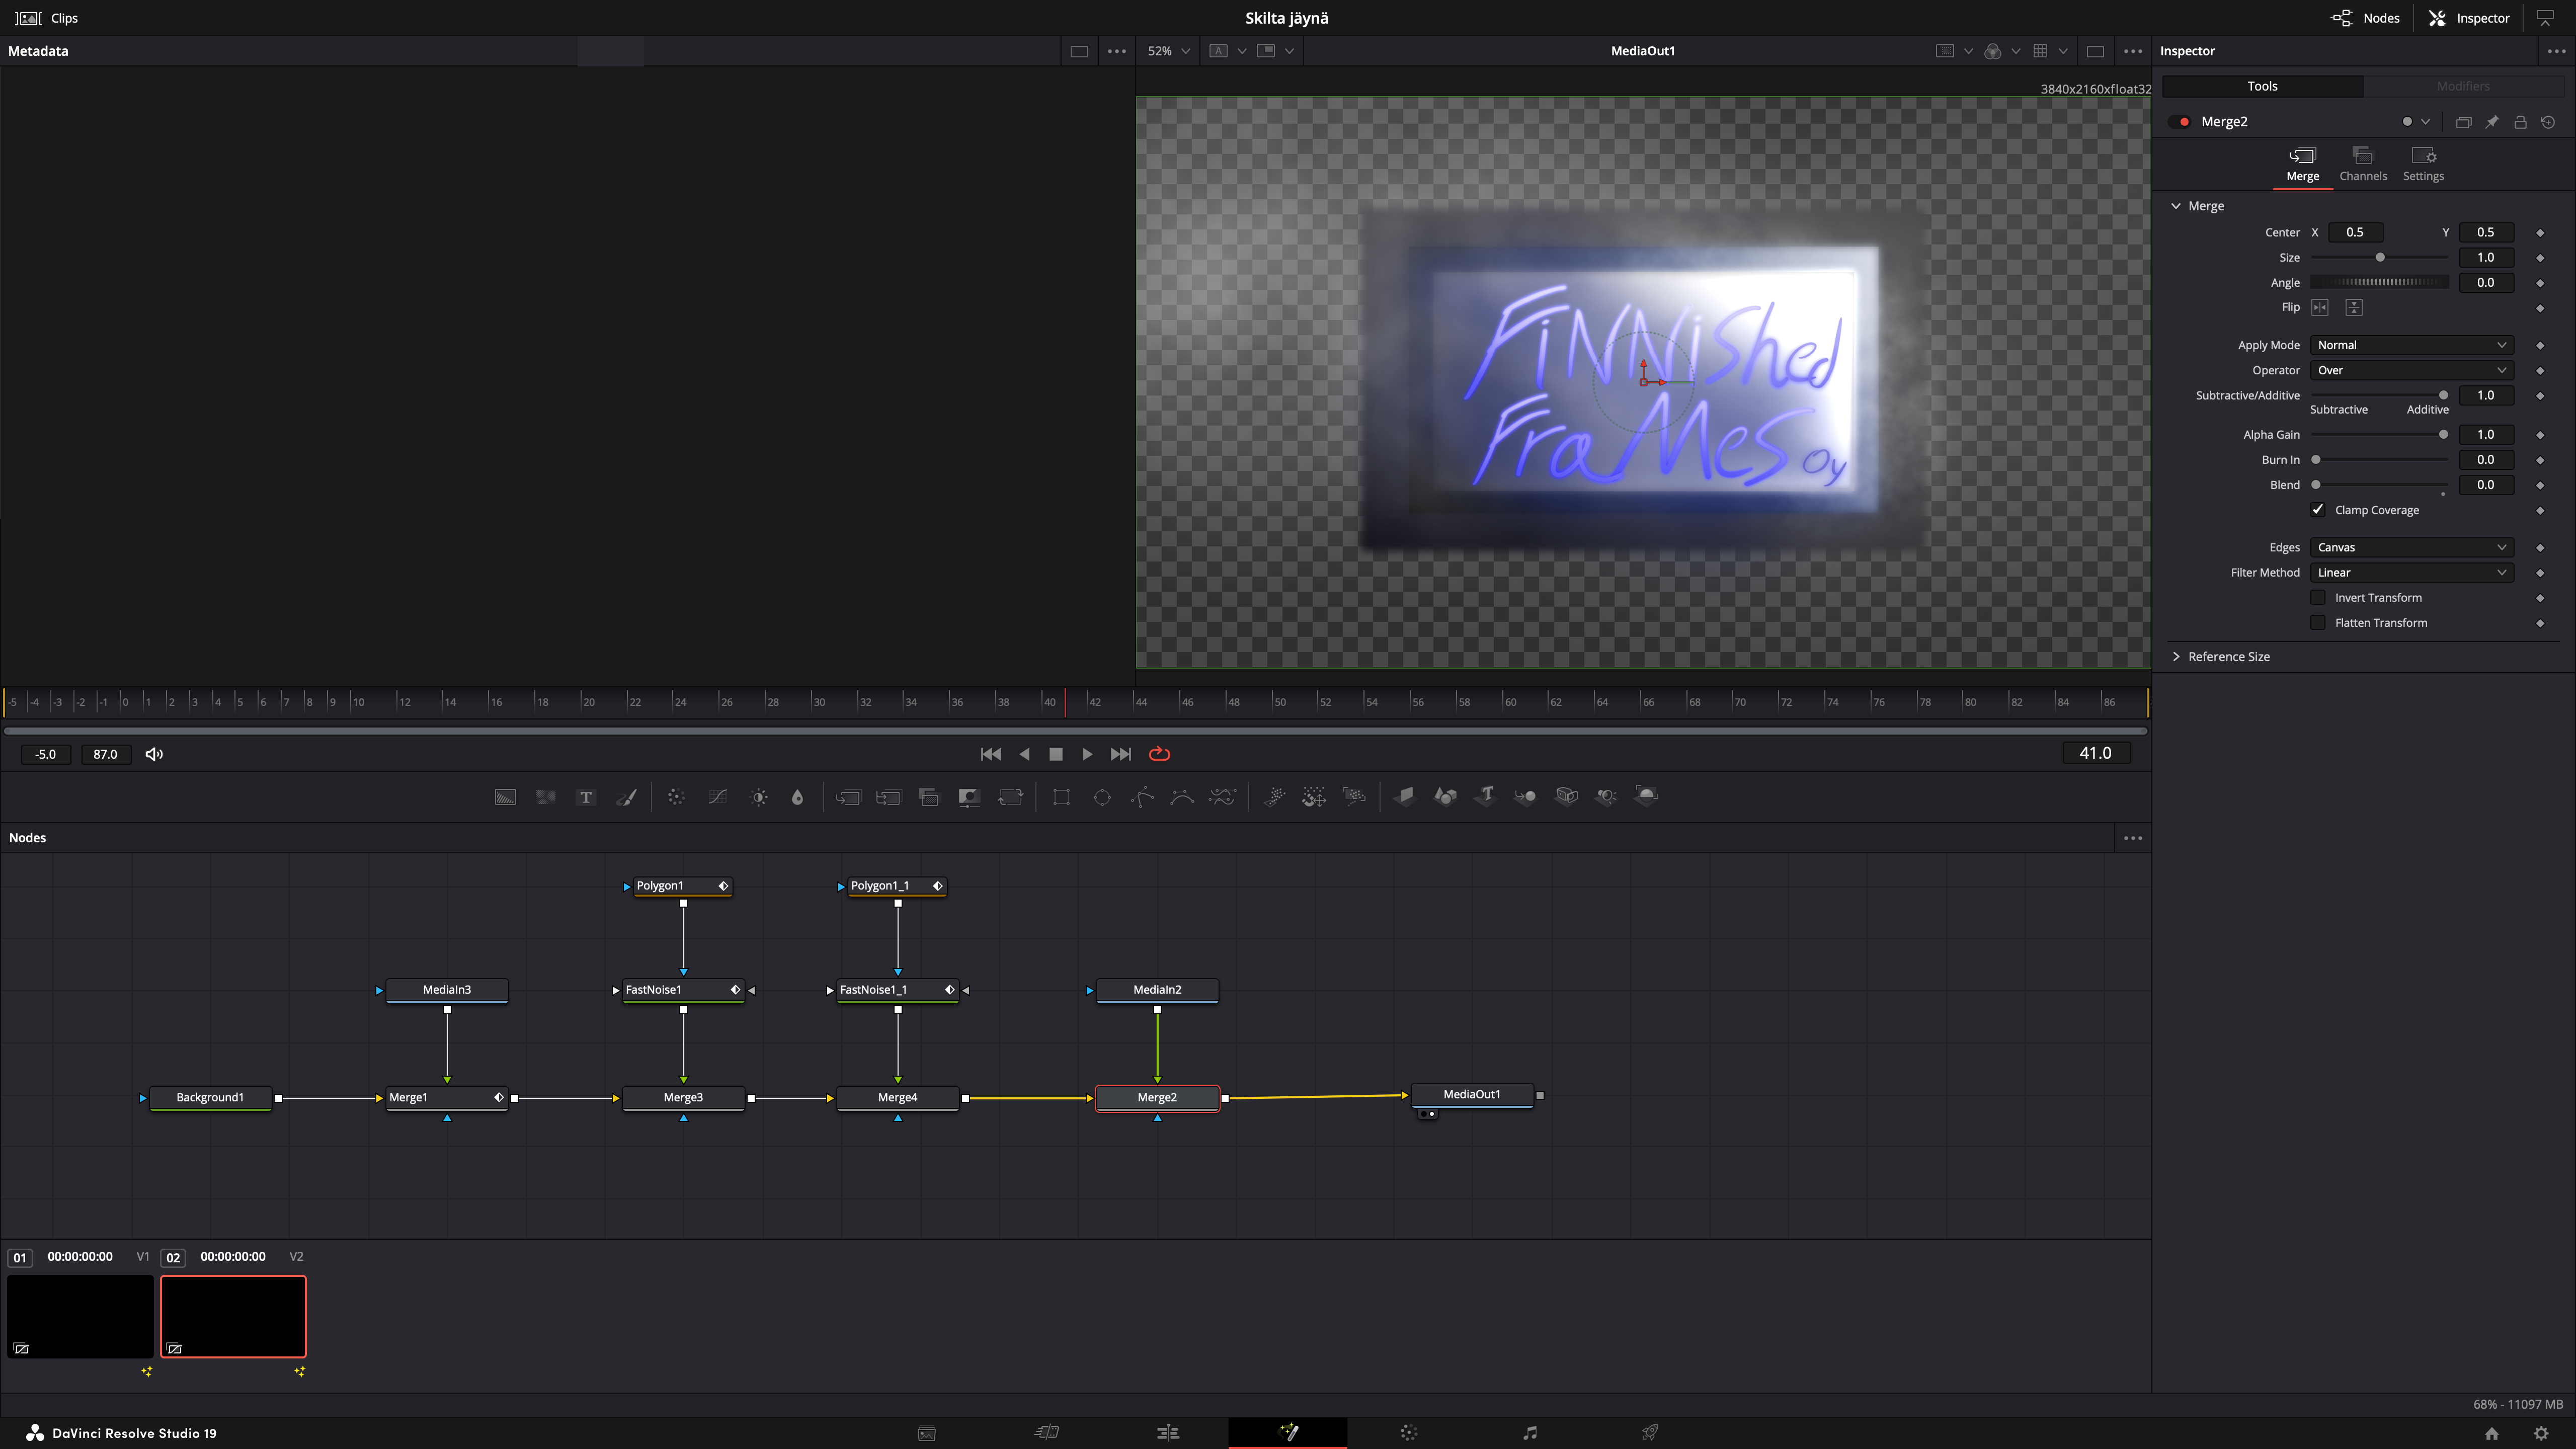
Task: Add a Merge node from the toolbar
Action: (848, 797)
